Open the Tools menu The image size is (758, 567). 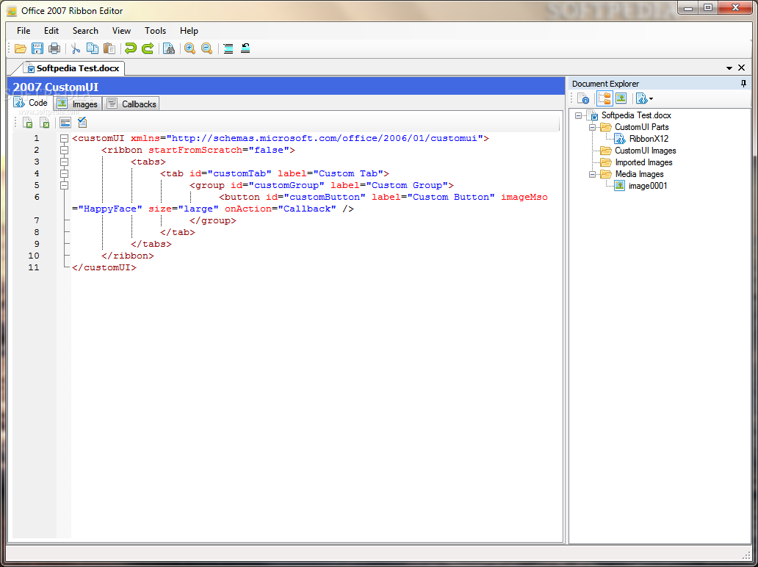coord(155,31)
